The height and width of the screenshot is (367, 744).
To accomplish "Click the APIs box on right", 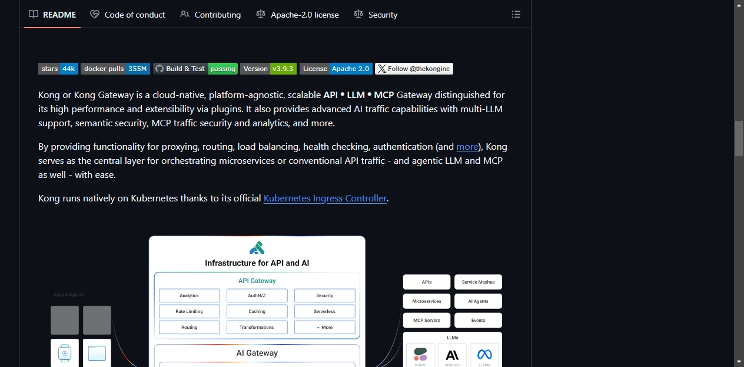I will pos(427,282).
